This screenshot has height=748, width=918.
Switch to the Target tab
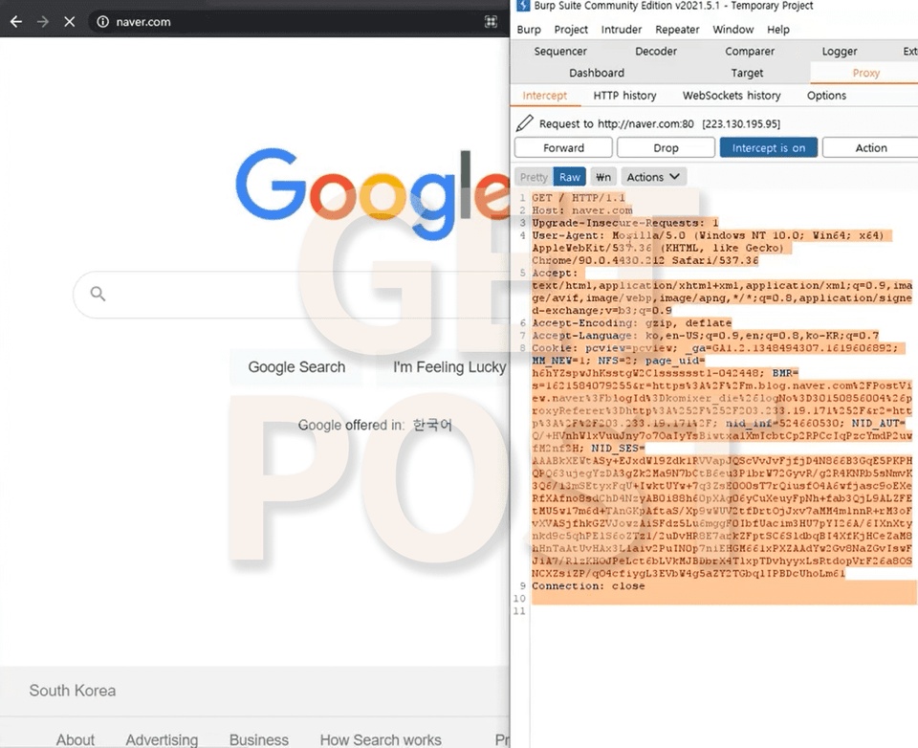pyautogui.click(x=747, y=73)
